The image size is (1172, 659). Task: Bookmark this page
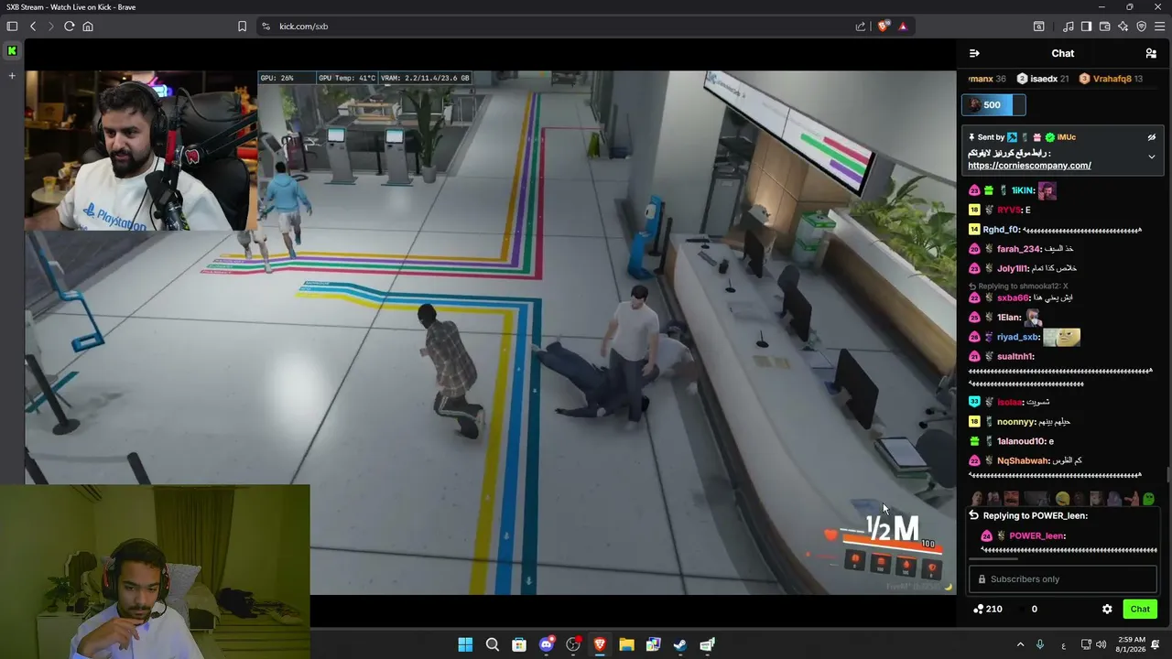pyautogui.click(x=242, y=27)
